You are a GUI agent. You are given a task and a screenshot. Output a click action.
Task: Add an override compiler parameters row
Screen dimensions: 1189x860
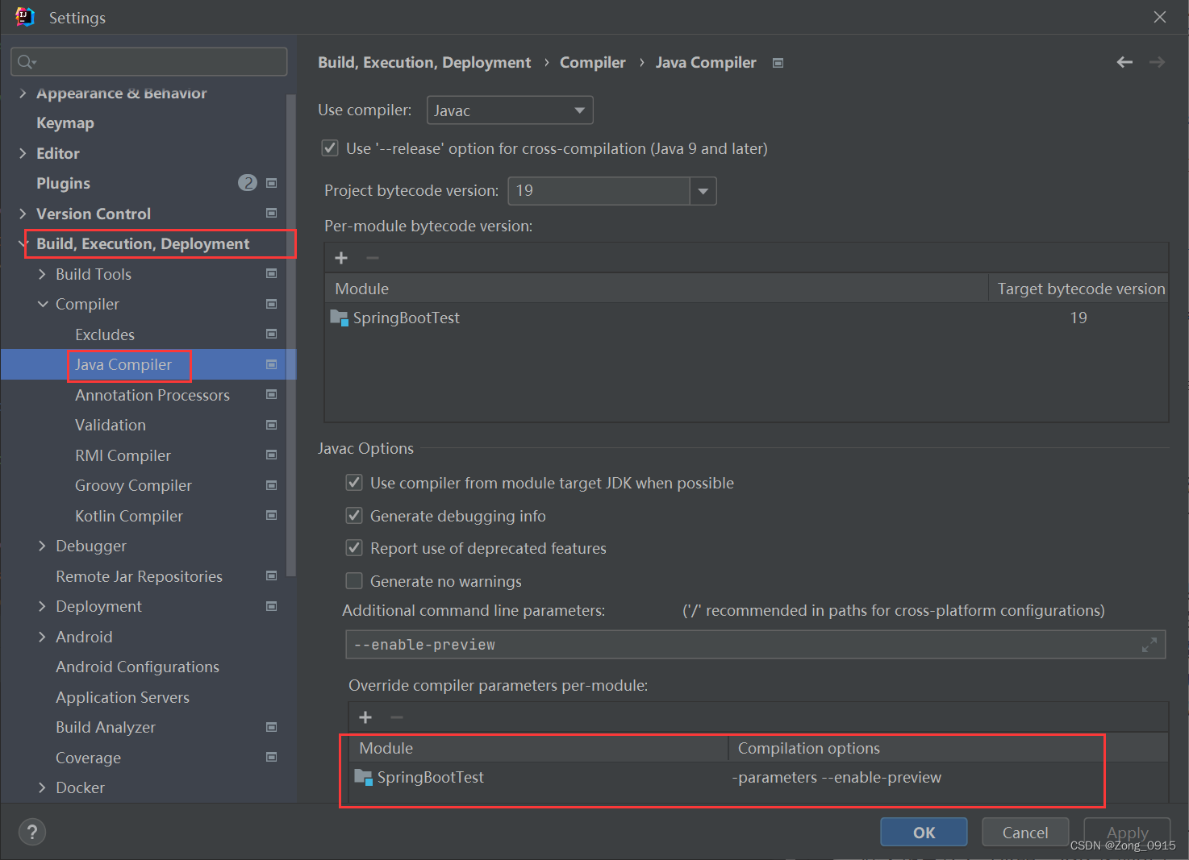tap(365, 717)
